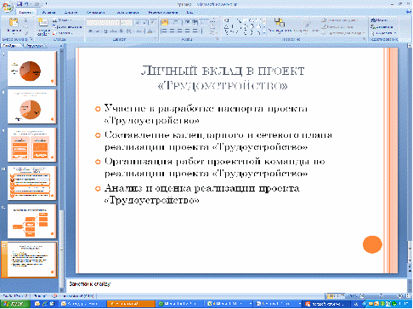Click the zoom out minus button
Image resolution: width=413 pixels, height=309 pixels.
361,296
